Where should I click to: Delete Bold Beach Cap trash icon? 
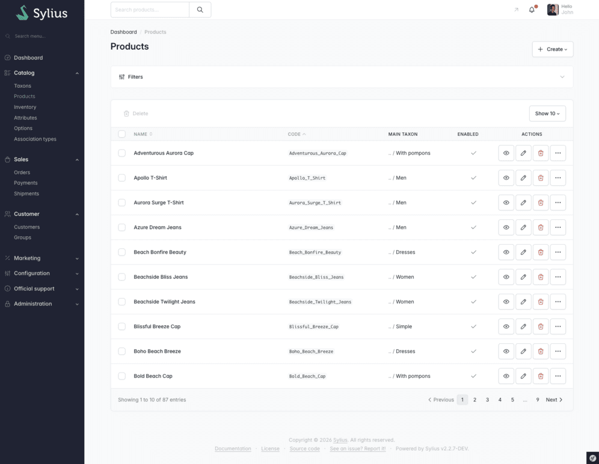tap(541, 376)
